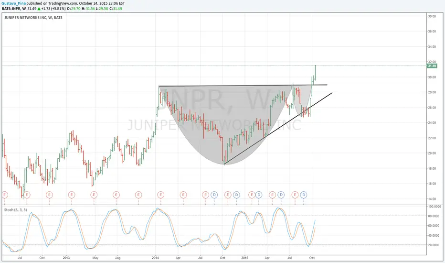Open the Gustavo_Pina author profile link
445x263 pixels.
tap(14, 3)
